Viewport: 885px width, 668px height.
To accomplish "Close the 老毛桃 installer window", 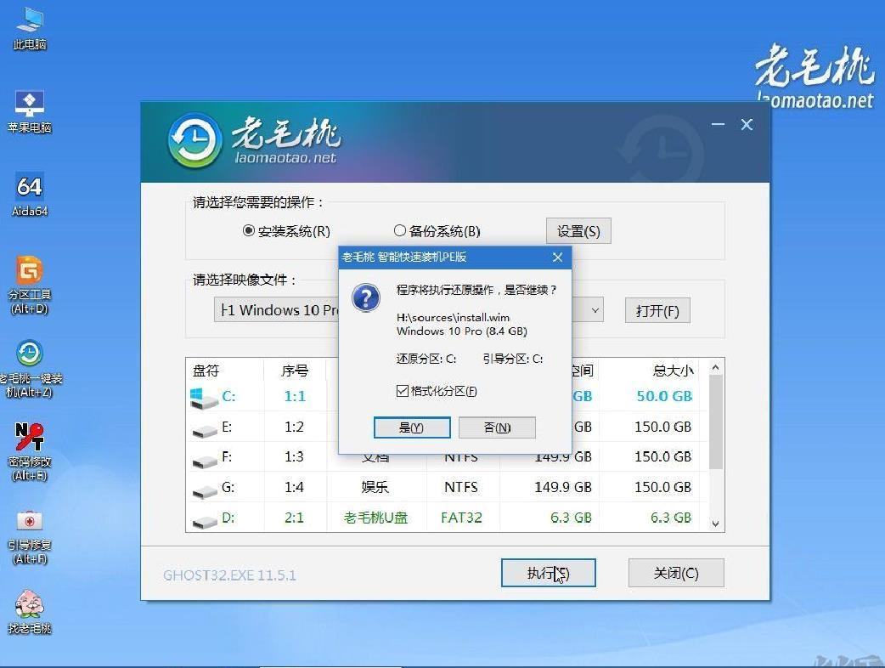I will click(x=747, y=124).
